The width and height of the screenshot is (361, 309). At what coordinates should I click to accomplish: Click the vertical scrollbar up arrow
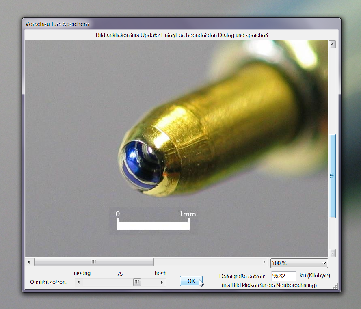[332, 44]
